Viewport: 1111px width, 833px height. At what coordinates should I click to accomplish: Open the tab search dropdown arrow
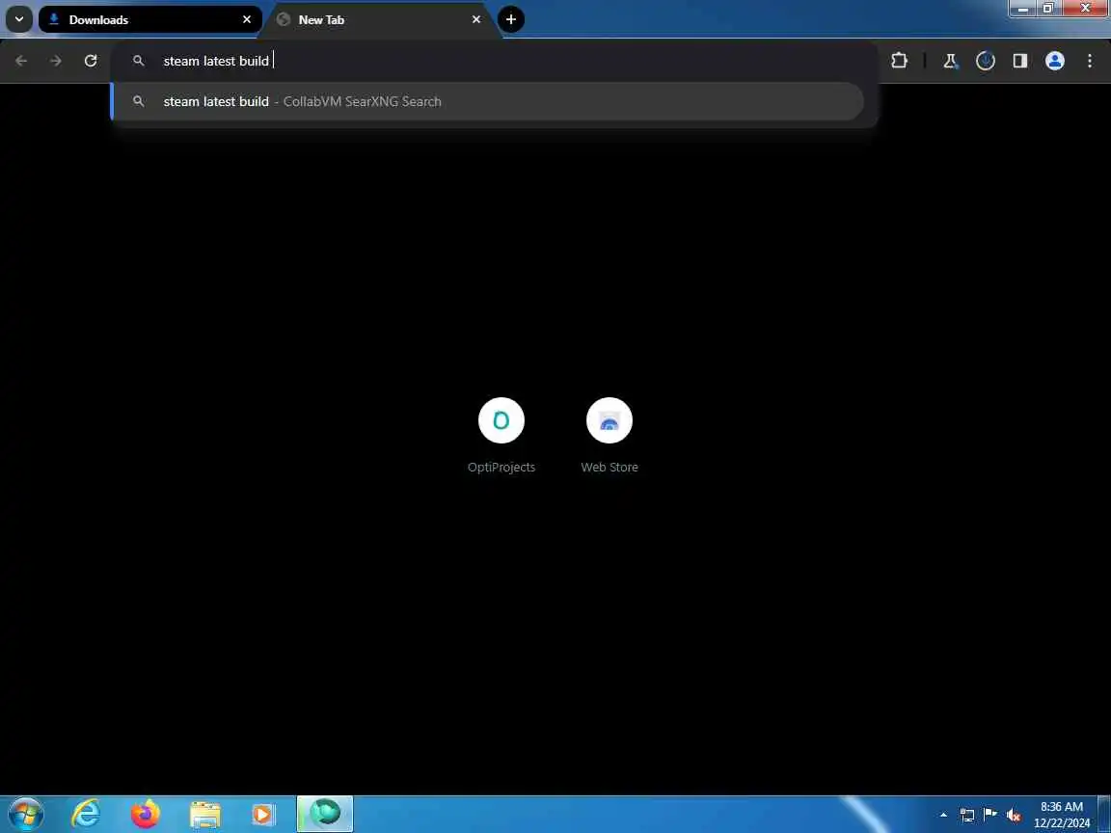point(19,19)
